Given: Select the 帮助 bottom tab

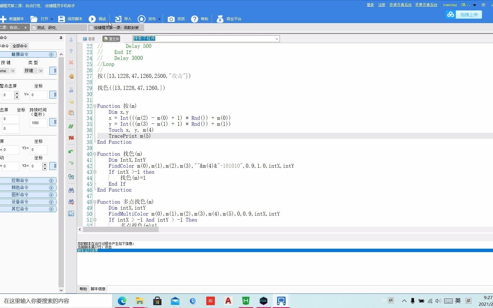Looking at the screenshot, I should (83, 289).
